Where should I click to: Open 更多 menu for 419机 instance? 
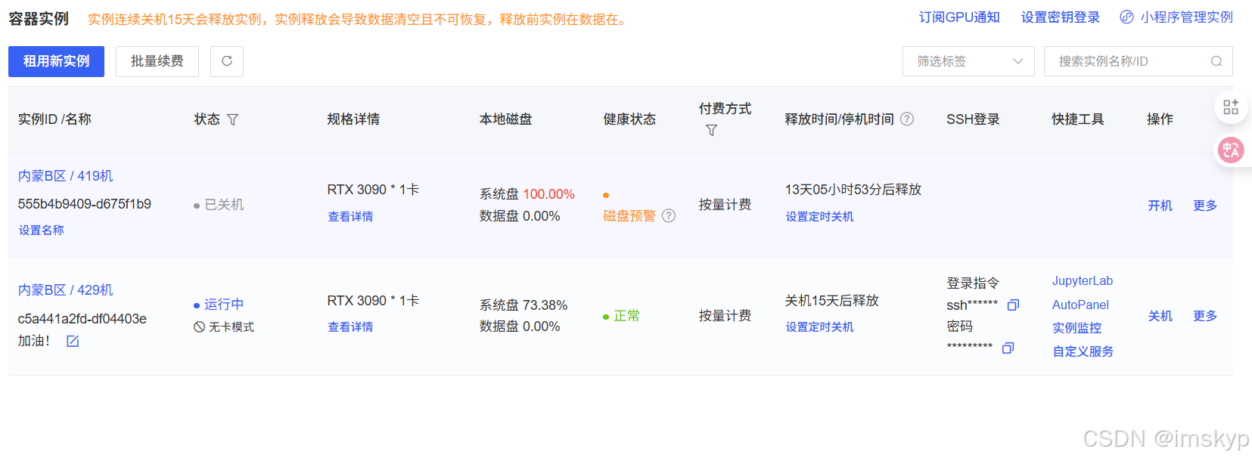pos(1205,206)
